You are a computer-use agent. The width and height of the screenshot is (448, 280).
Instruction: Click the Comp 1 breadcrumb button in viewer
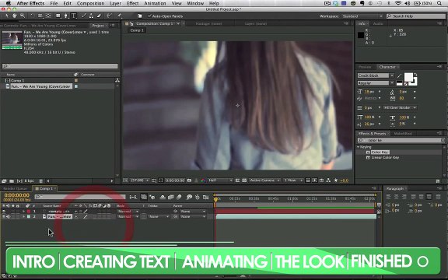(137, 30)
